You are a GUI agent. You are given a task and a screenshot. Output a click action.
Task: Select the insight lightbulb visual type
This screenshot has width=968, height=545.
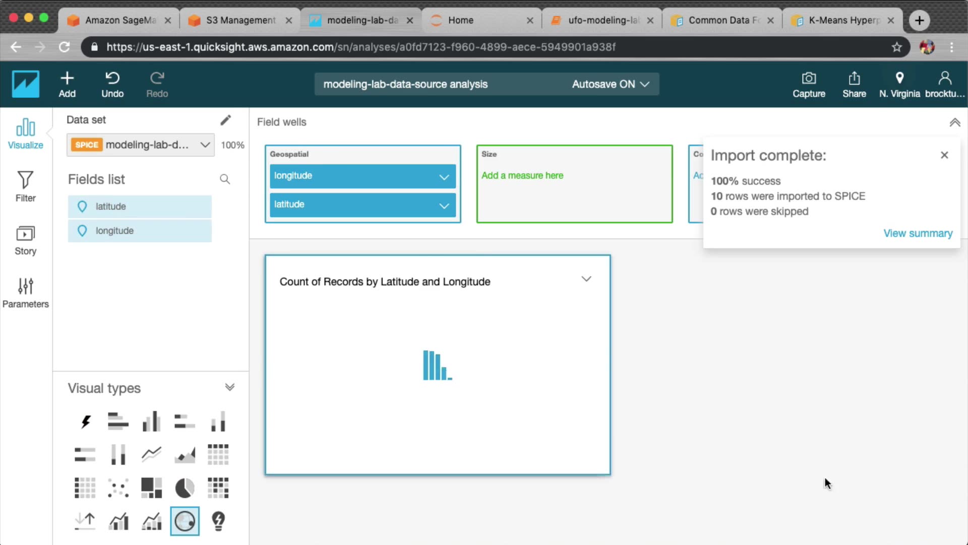(x=218, y=521)
